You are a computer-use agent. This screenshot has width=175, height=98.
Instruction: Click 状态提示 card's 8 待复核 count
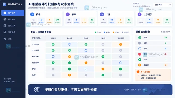[x=158, y=21]
